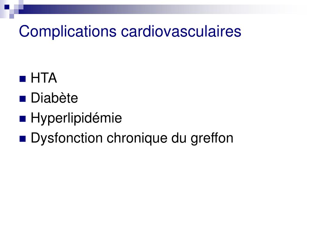Image resolution: width=312 pixels, height=234 pixels.
Task: Click the word Complications in the title
Action: tap(68, 32)
